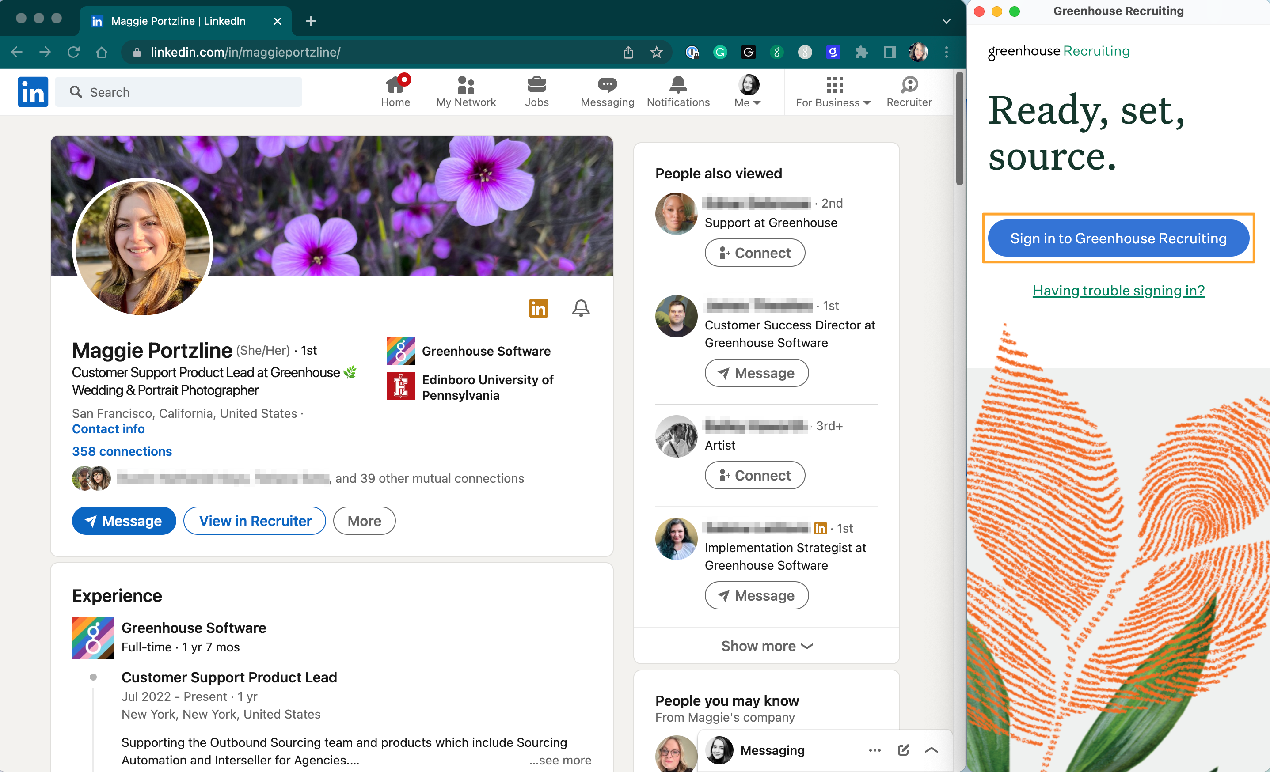Click Message button on Maggie's profile
Viewport: 1270px width, 772px height.
pos(124,521)
